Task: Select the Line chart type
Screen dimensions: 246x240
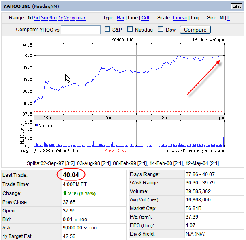Action: pos(133,18)
